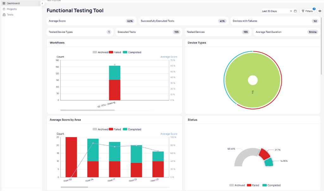Click the red part of Floor 23 bar

pos(158,169)
